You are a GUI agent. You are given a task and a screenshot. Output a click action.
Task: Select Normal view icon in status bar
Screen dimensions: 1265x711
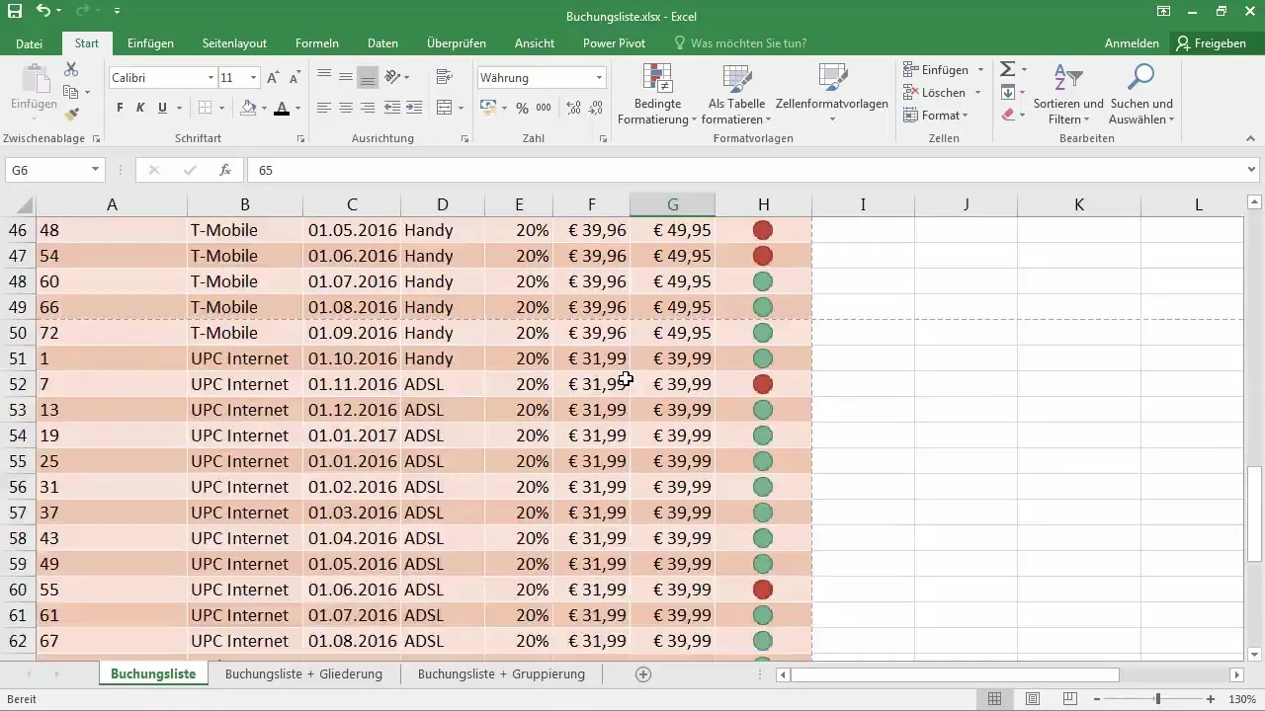coord(994,699)
